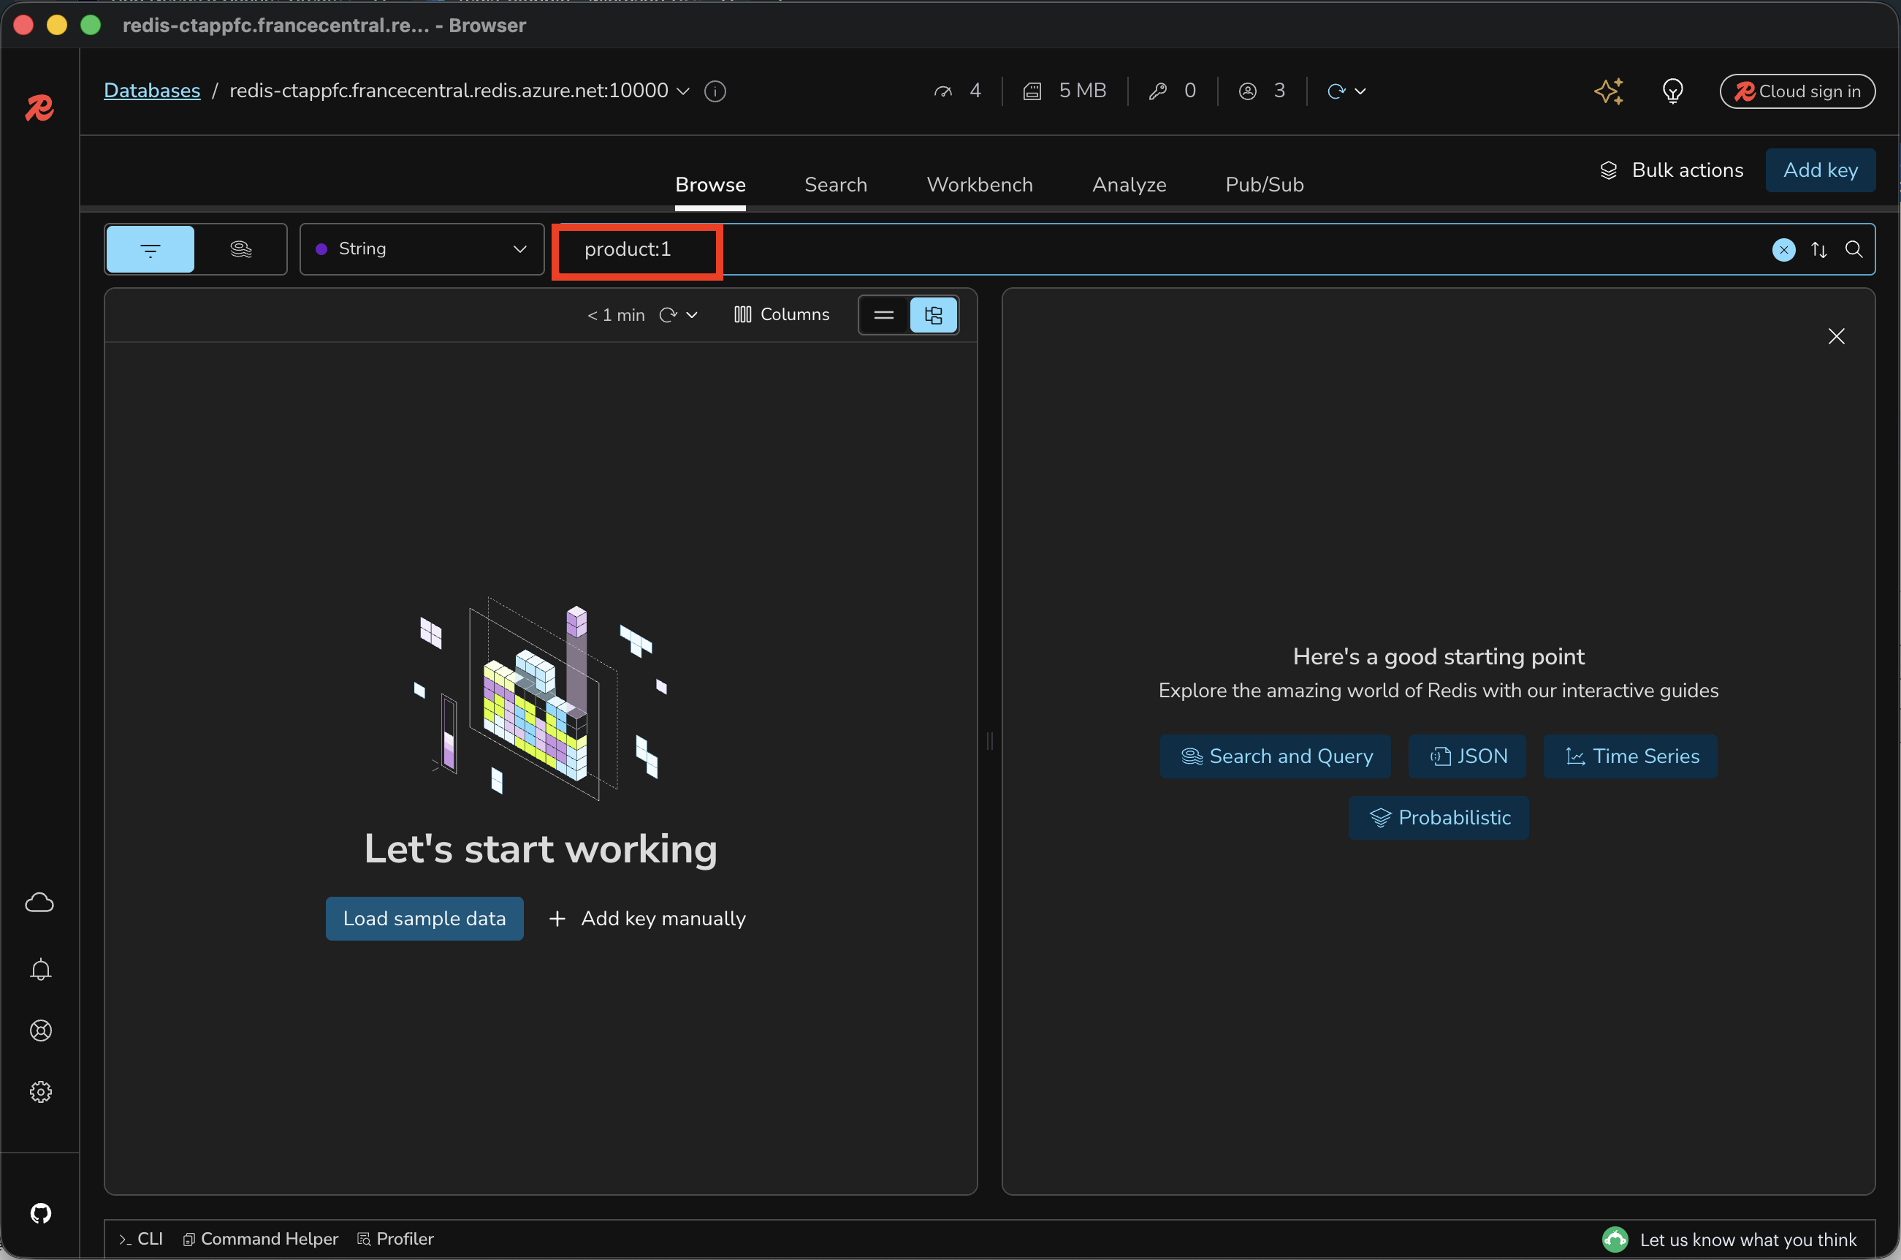This screenshot has height=1260, width=1901.
Task: Open the settings gear in sidebar
Action: 40,1092
